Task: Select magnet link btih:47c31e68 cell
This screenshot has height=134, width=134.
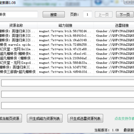Action: point(66,49)
